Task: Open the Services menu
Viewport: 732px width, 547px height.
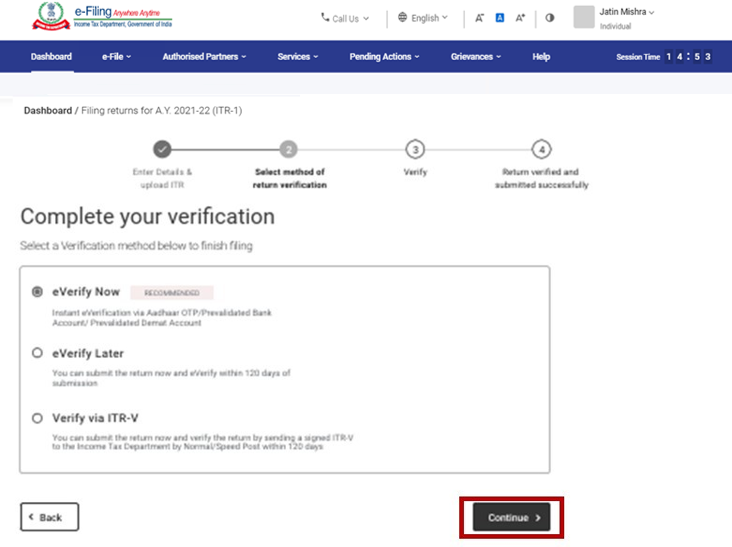Action: 299,57
